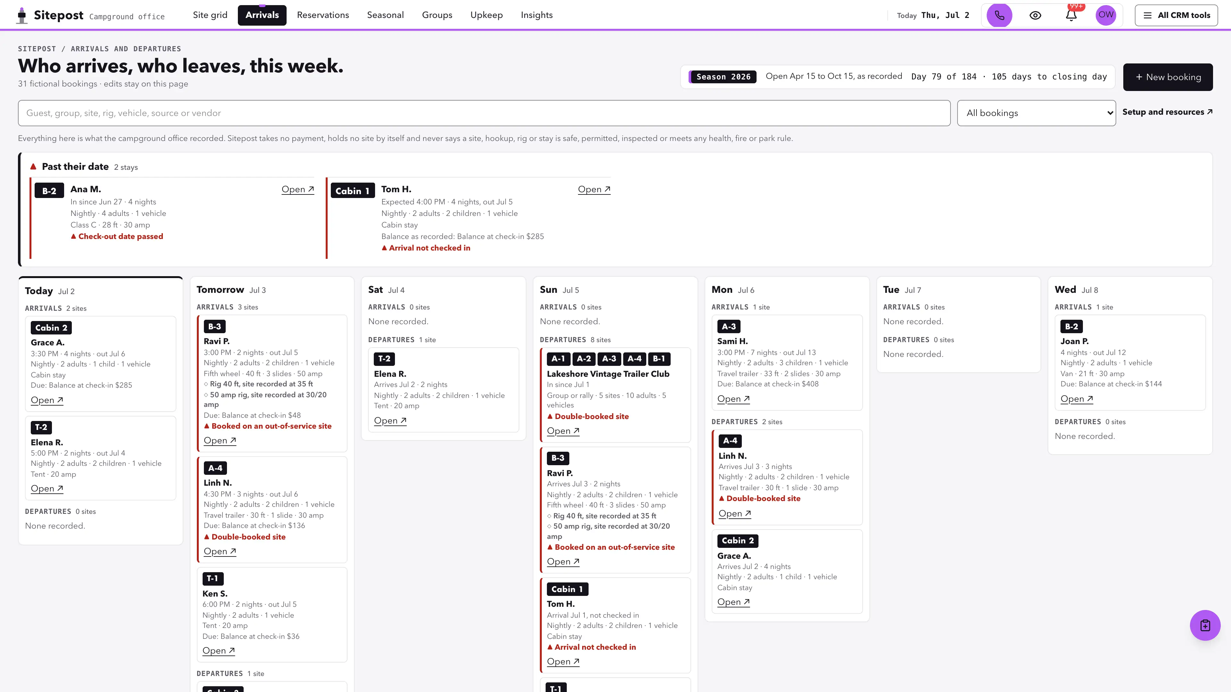
Task: Open Elena R. Saturday departure
Action: click(x=390, y=421)
